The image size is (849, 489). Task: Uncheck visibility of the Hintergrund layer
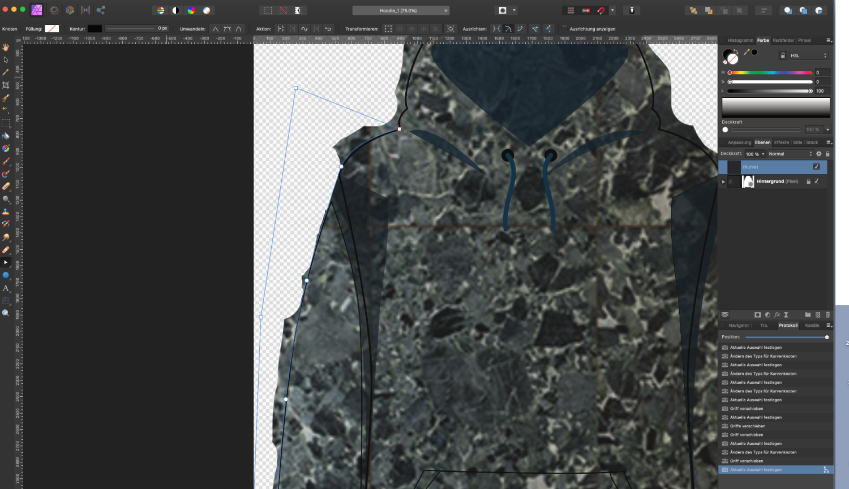pos(816,181)
